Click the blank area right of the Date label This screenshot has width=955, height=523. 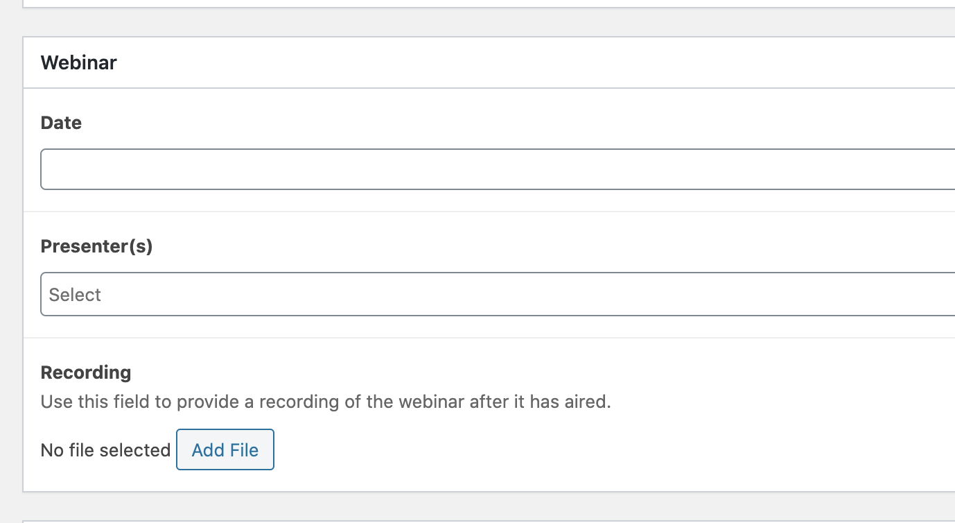tap(485, 123)
